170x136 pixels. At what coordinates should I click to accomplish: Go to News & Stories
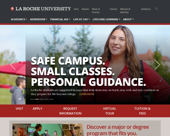96,11
